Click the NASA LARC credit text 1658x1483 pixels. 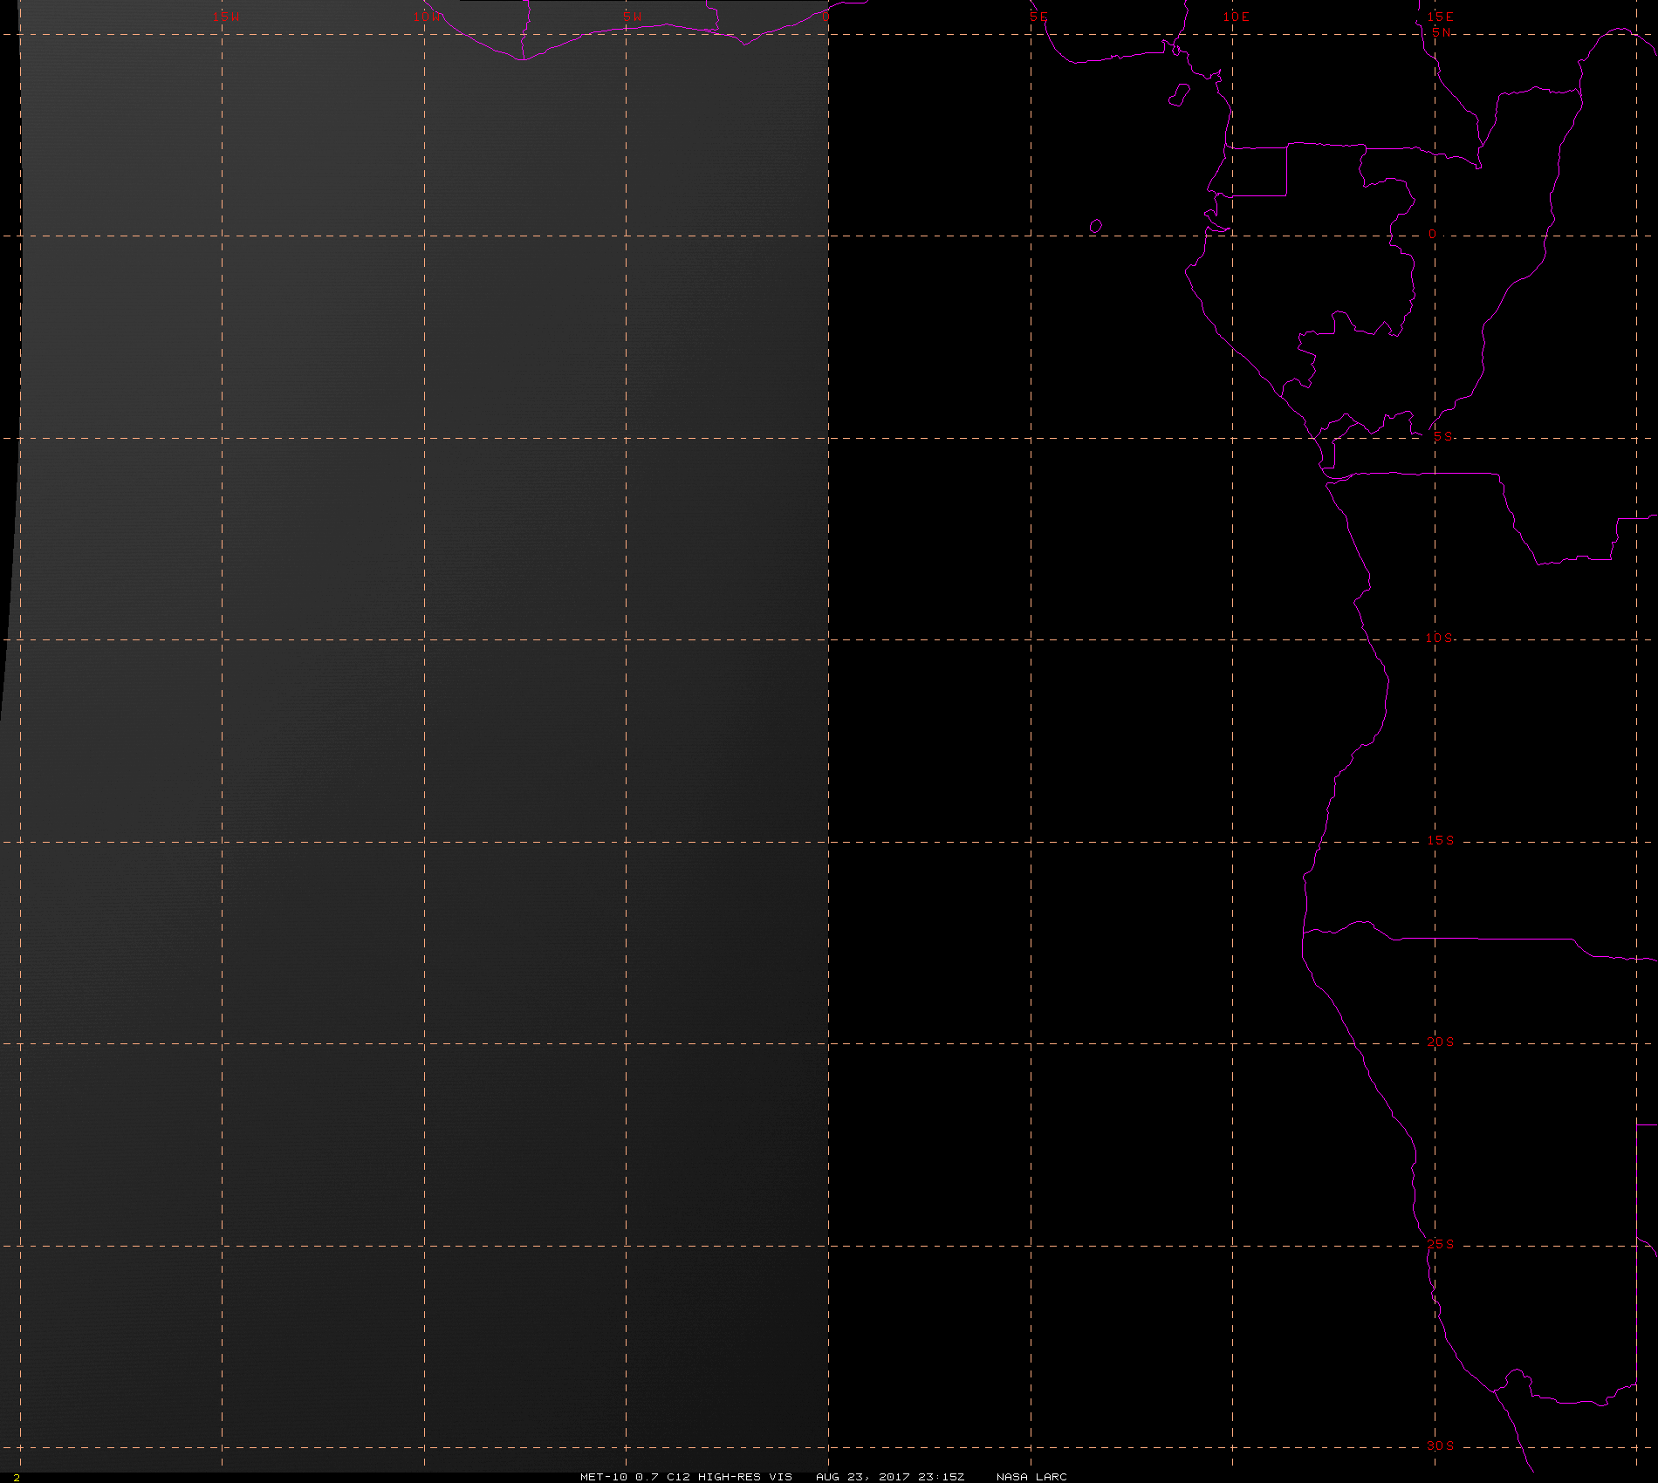(1031, 1476)
